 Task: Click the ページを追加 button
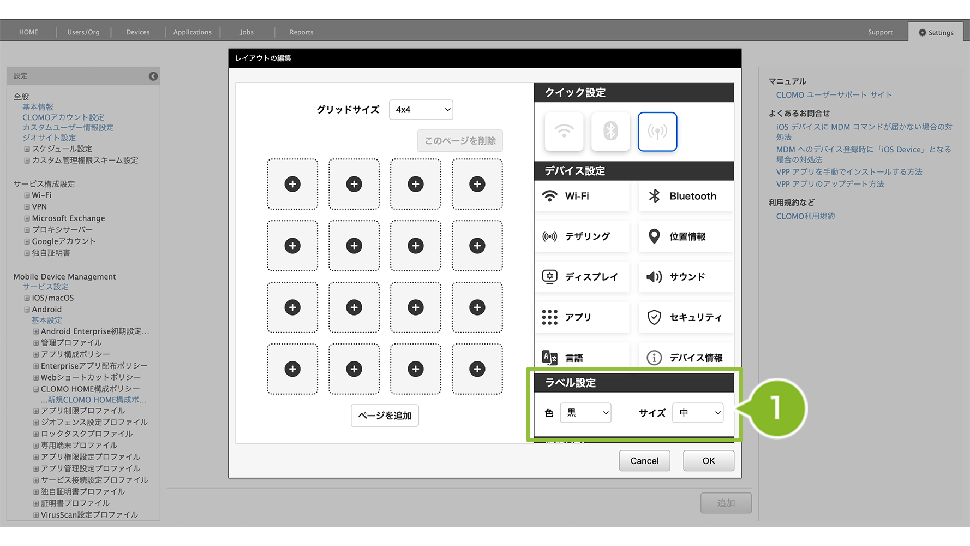click(385, 416)
